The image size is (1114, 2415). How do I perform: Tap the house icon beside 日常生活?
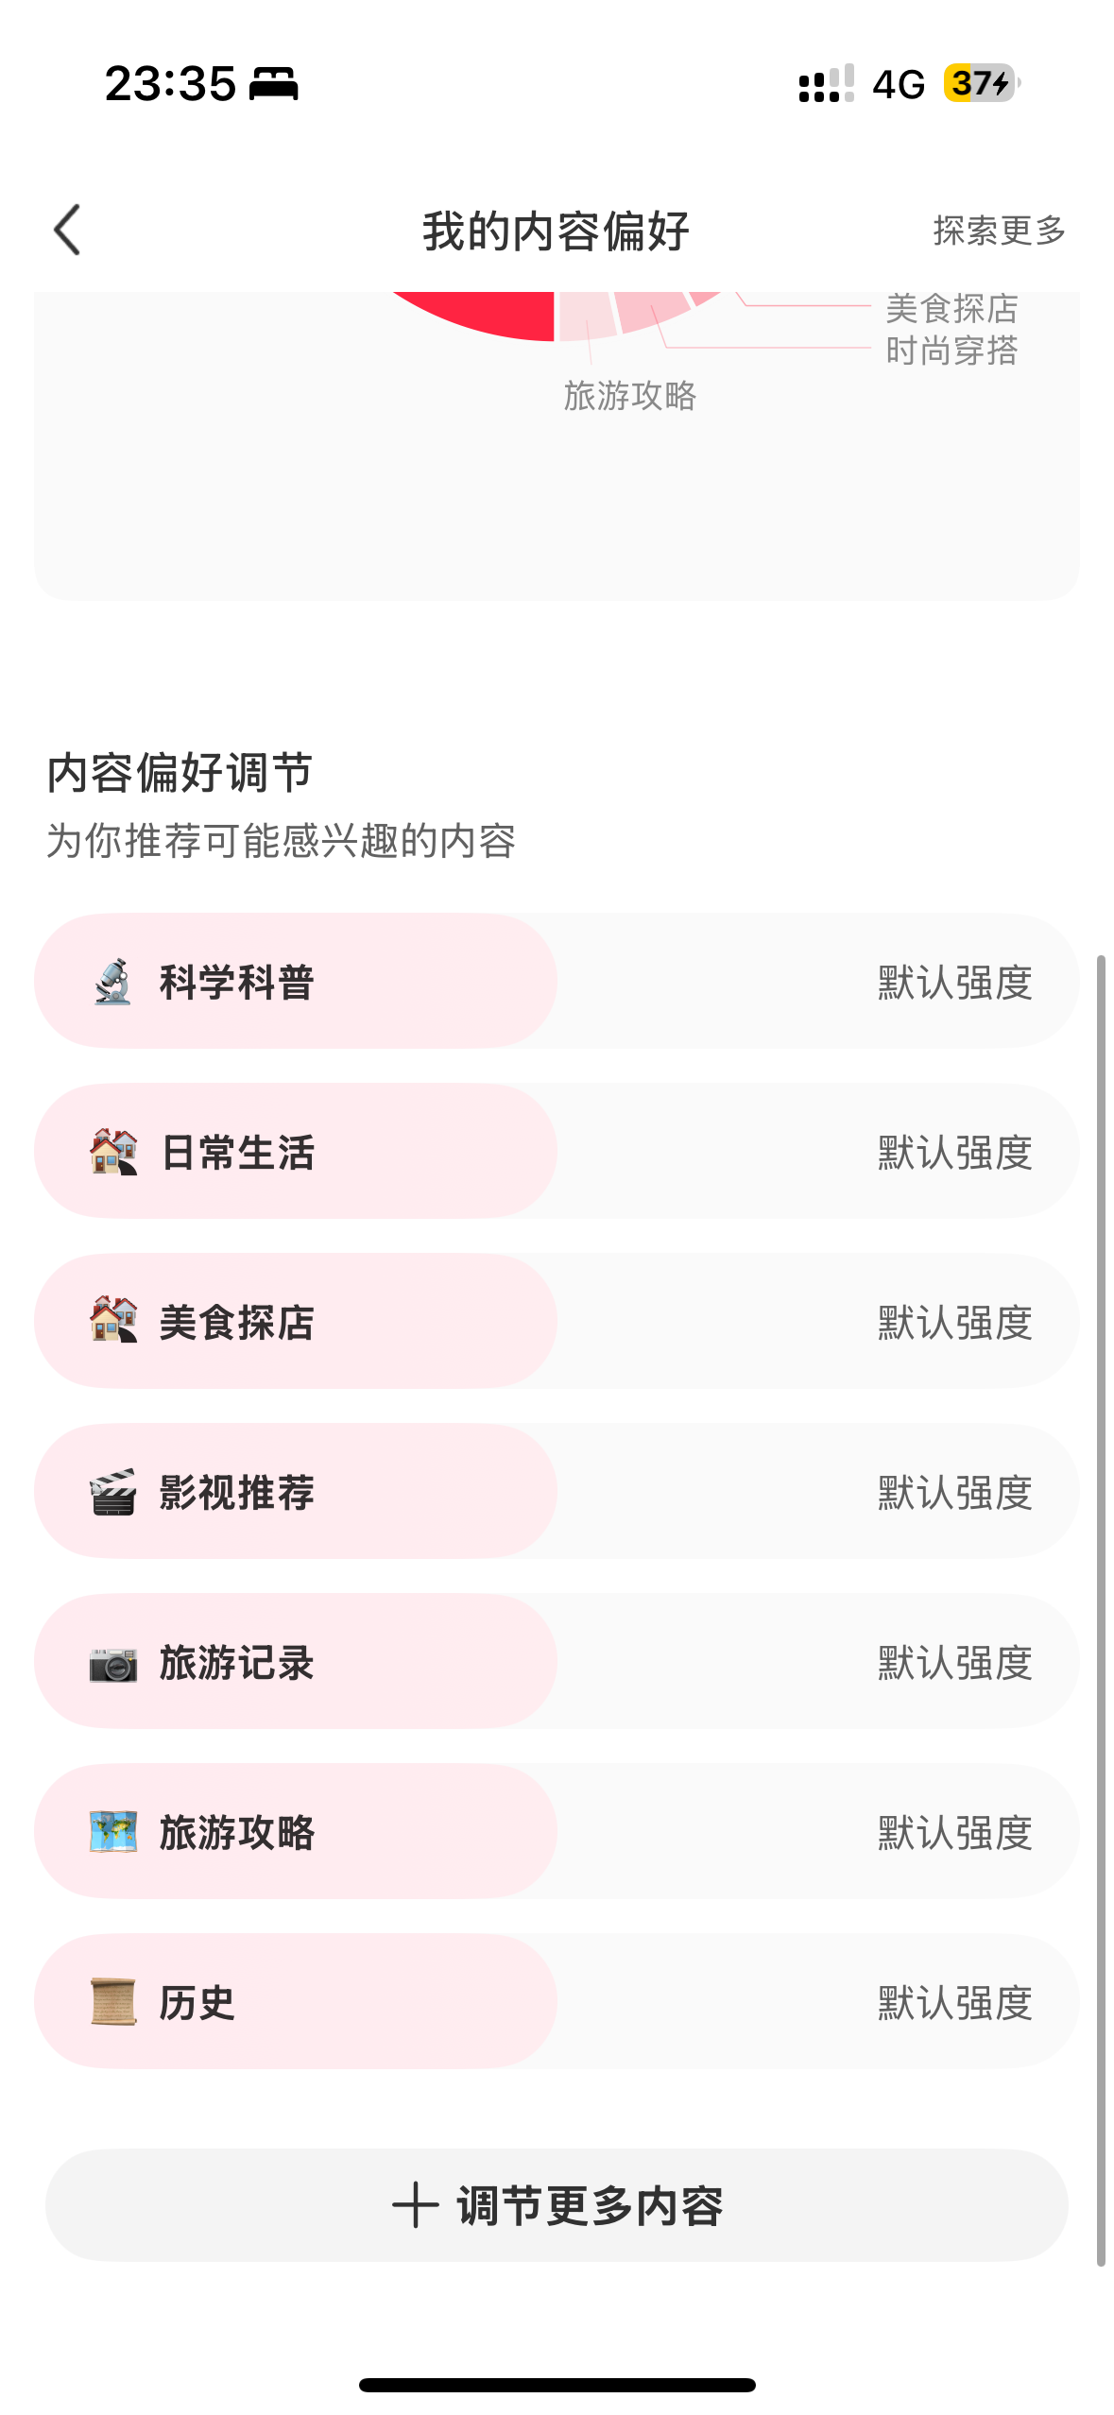point(112,1152)
